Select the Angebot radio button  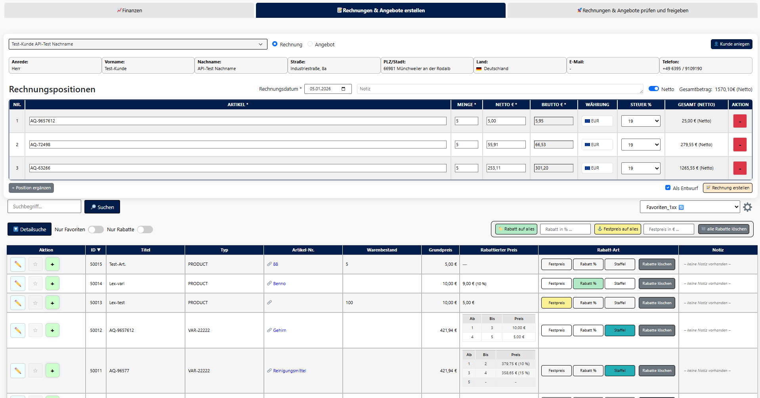[x=310, y=44]
